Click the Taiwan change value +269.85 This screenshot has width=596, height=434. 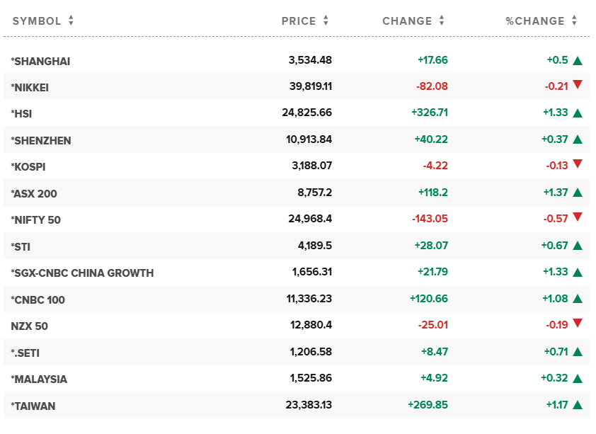click(428, 406)
